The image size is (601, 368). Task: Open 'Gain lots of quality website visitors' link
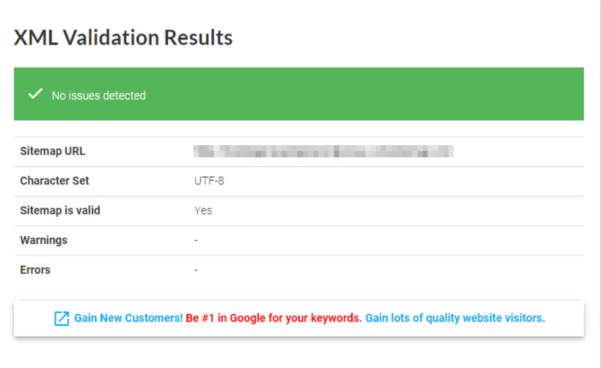pyautogui.click(x=455, y=318)
